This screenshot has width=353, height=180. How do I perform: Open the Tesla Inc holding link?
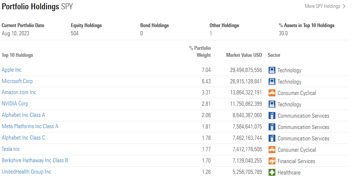(x=11, y=149)
